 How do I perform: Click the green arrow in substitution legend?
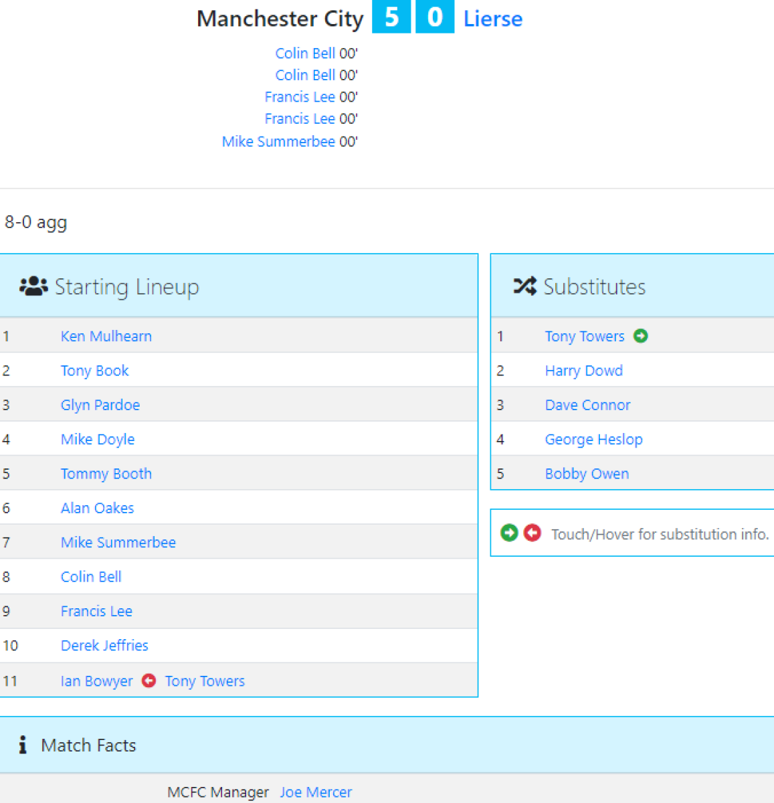point(509,533)
